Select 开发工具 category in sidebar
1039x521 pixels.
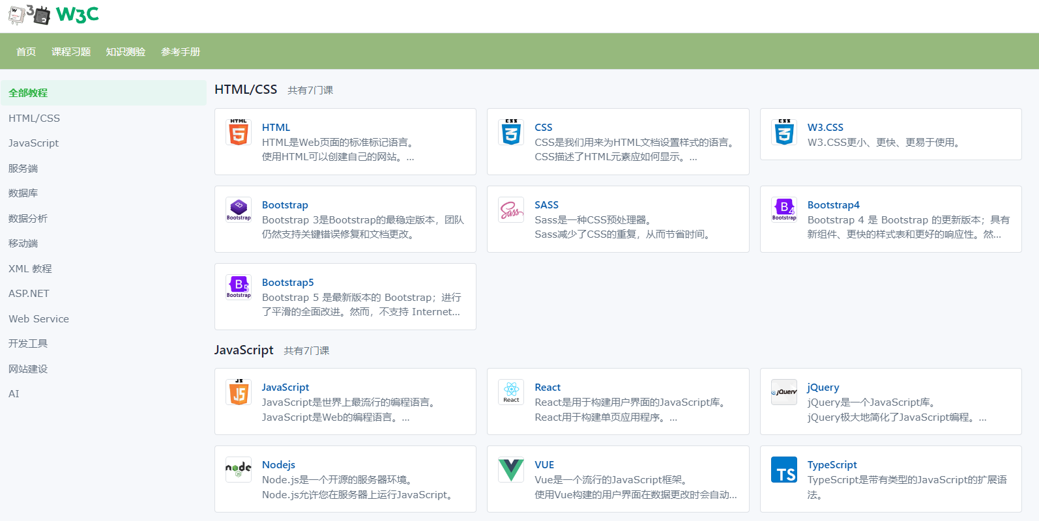(x=104, y=344)
